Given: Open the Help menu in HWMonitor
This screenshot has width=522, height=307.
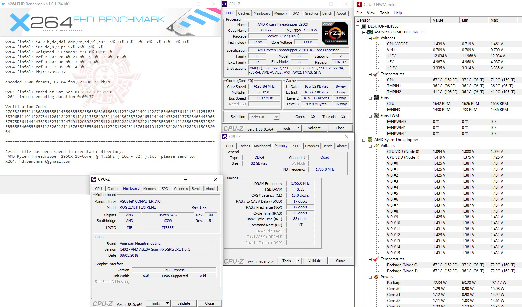Looking at the screenshot, I should click(398, 13).
